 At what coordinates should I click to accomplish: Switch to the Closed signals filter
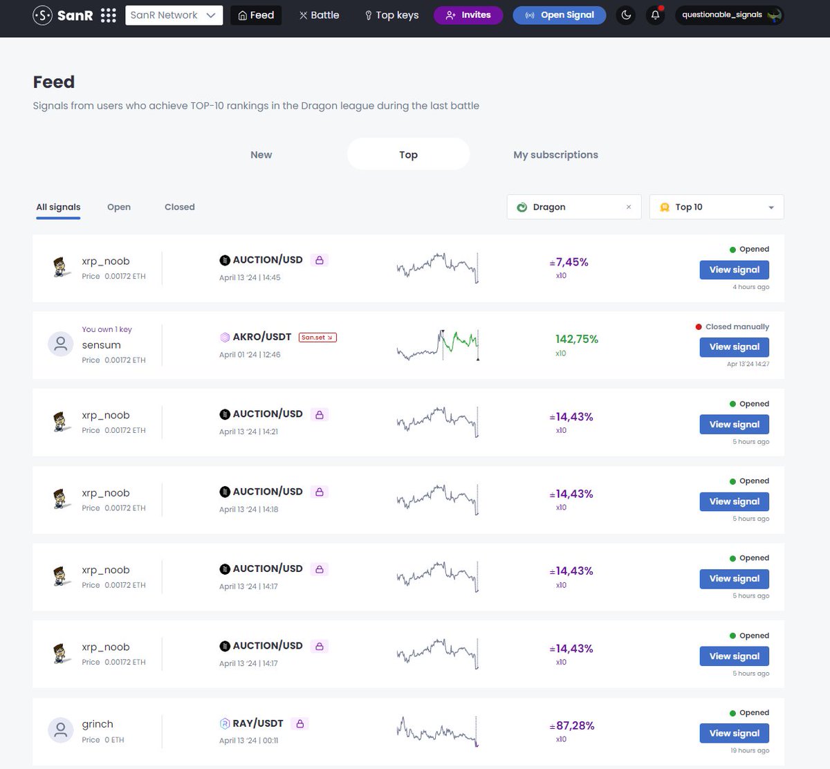(179, 207)
